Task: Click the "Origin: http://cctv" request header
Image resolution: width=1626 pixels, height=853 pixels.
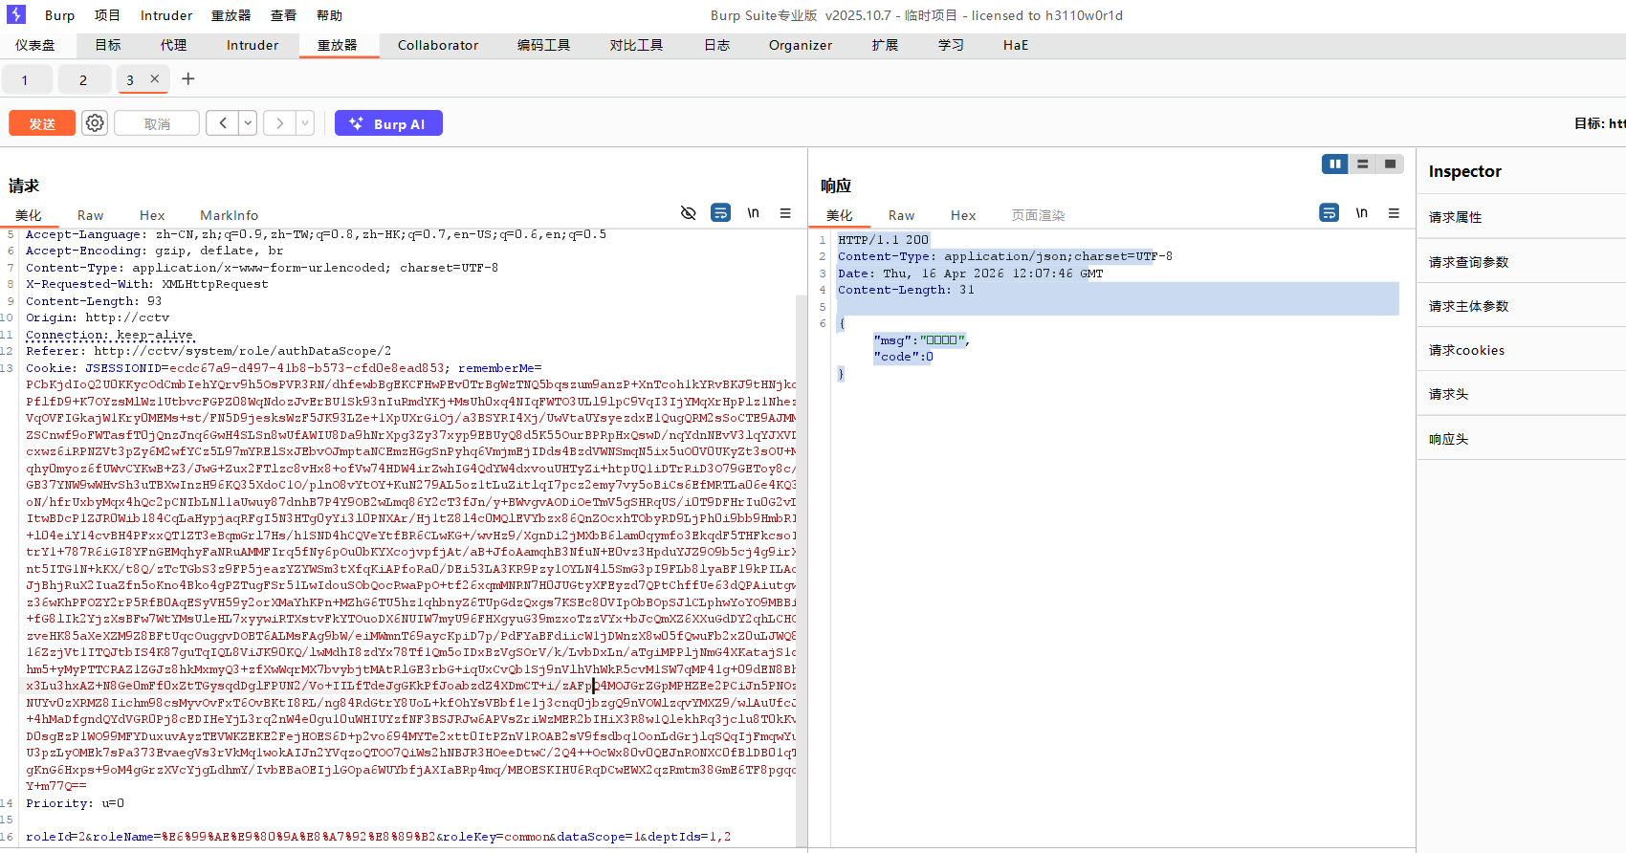Action: 98,317
